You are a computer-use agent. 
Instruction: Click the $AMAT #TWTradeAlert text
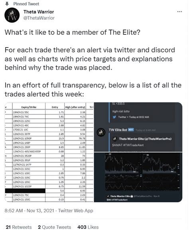(128, 145)
